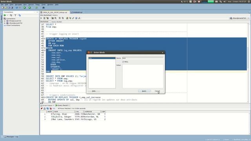Click the Refresh connections icon

click(x=11, y=15)
